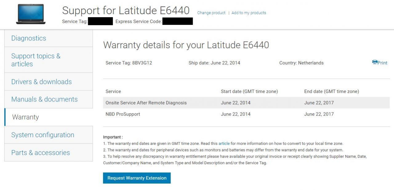Click the Service column header
Viewport: 394px width, 190px height.
[x=113, y=92]
